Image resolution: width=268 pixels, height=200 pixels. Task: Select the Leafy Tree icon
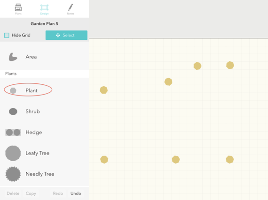(13, 153)
